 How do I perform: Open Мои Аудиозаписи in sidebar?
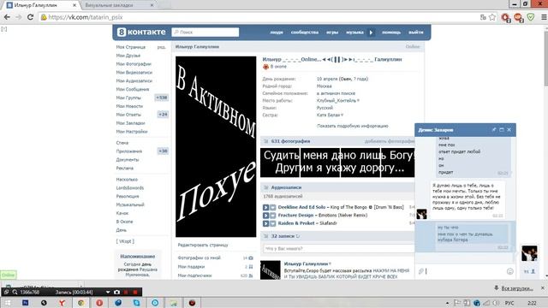134,80
